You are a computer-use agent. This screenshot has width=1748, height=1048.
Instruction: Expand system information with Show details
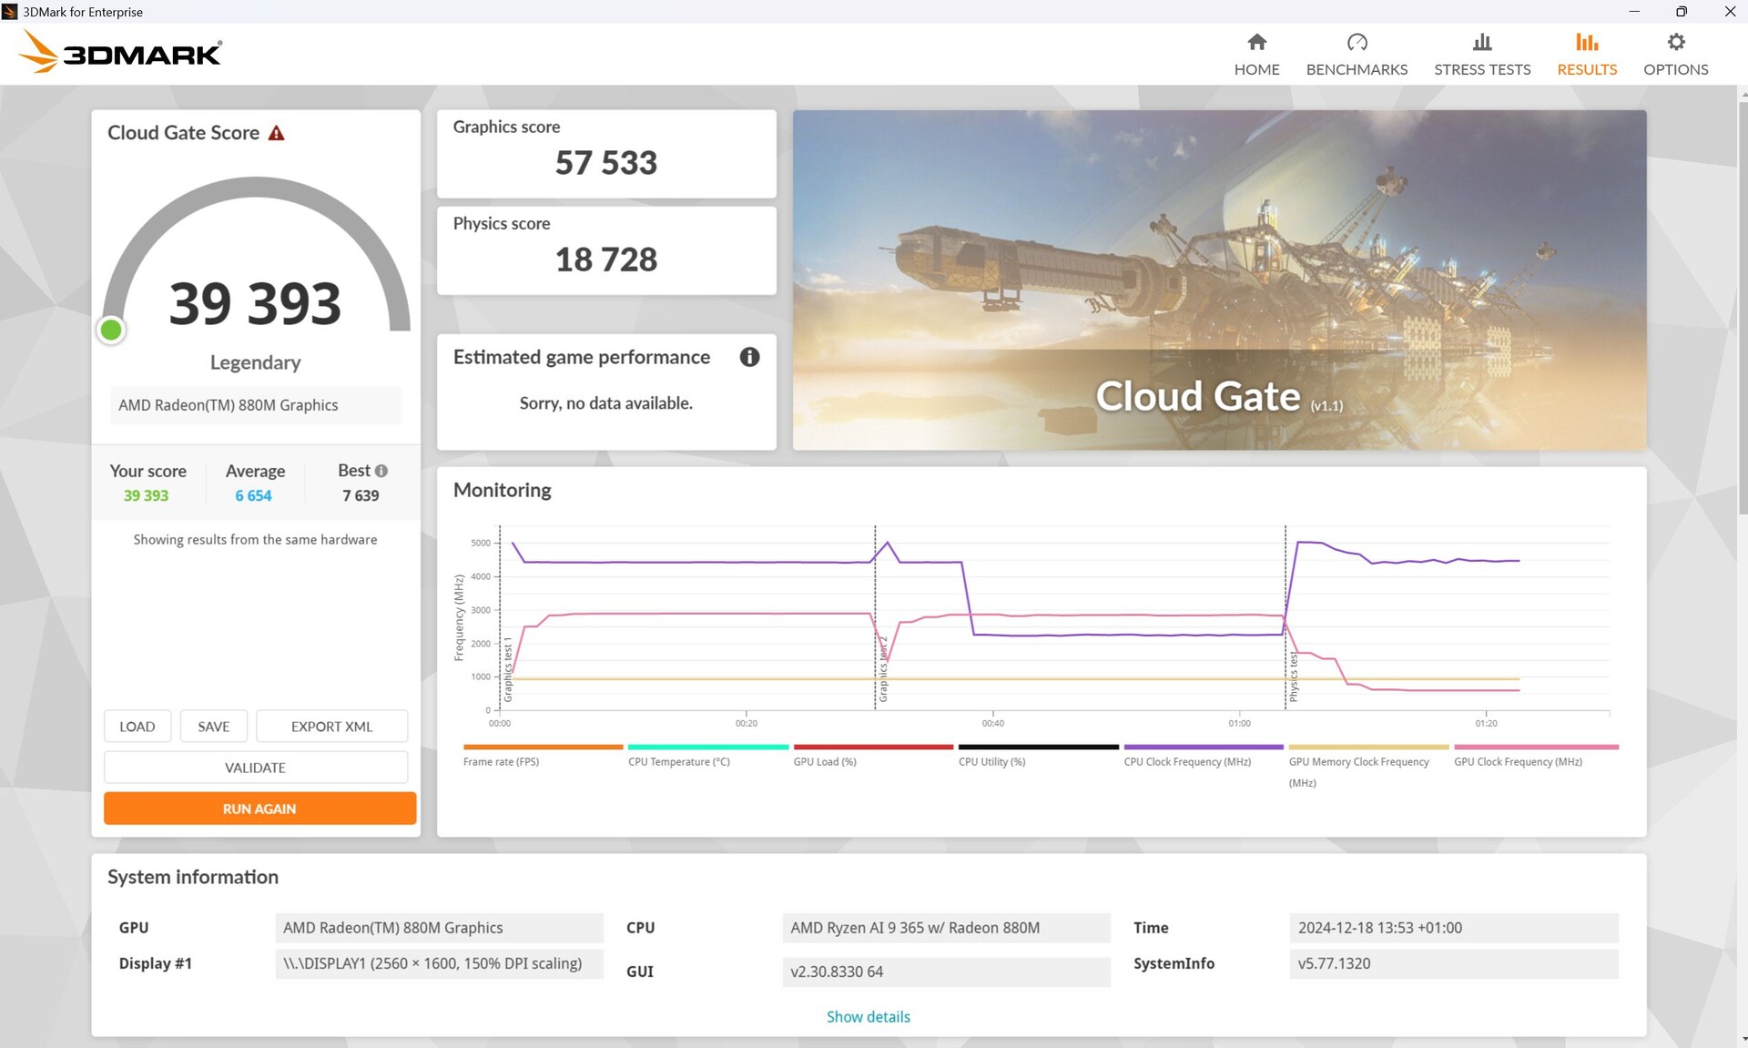[868, 1016]
